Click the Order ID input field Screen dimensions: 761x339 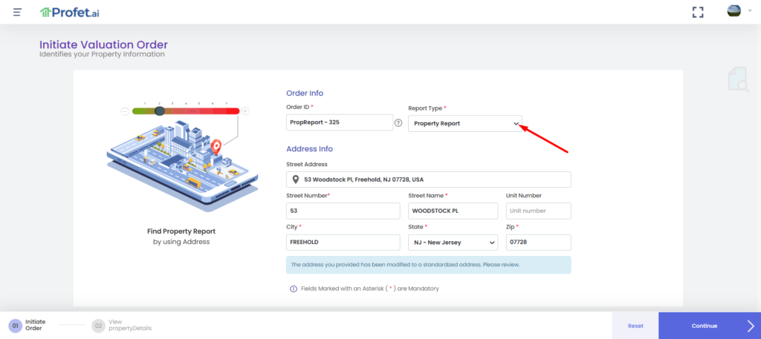[339, 123]
